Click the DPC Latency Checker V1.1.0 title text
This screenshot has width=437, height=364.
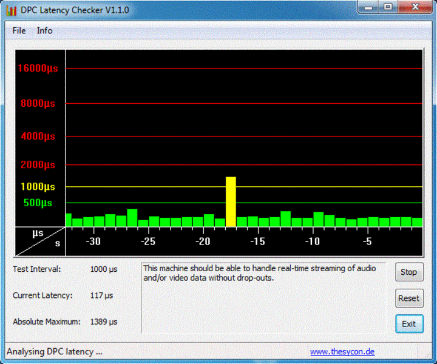click(x=75, y=10)
